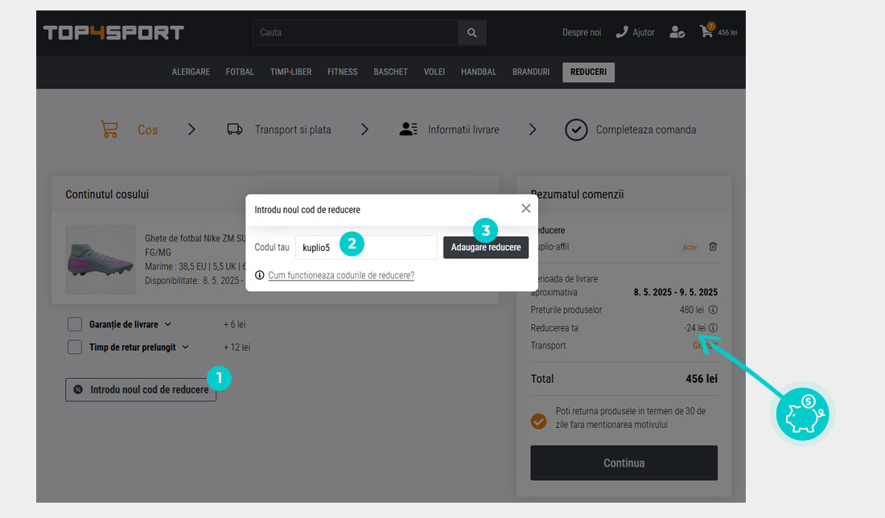This screenshot has height=518, width=885.
Task: Tick the Timp de retur prelungit checkbox
Action: 75,347
